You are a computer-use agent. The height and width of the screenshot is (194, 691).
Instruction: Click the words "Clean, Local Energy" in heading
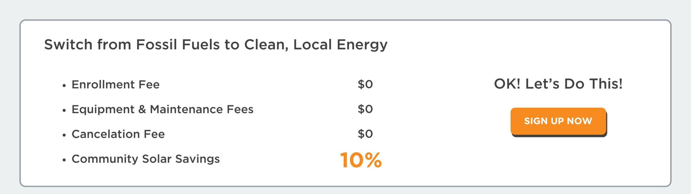pos(316,44)
